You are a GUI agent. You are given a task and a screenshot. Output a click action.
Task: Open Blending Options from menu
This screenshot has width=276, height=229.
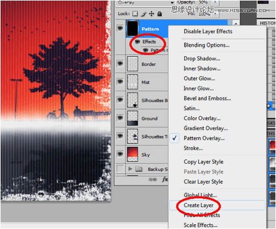point(207,45)
